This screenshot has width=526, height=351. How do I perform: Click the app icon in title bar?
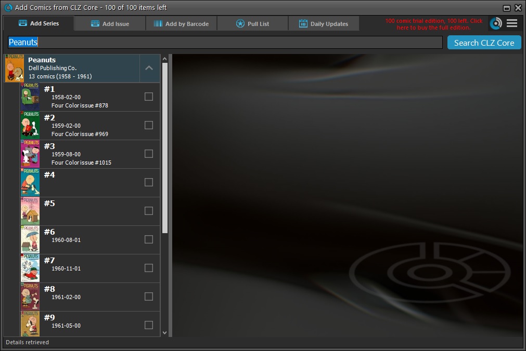click(x=8, y=8)
